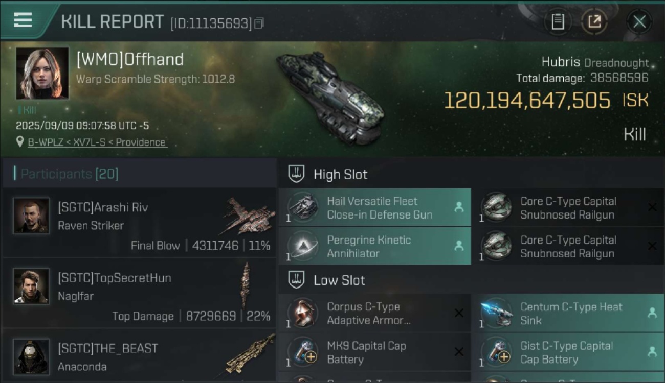The width and height of the screenshot is (665, 383).
Task: Select Hail Versatile Fleet Close-in Defense Gun
Action: 374,208
